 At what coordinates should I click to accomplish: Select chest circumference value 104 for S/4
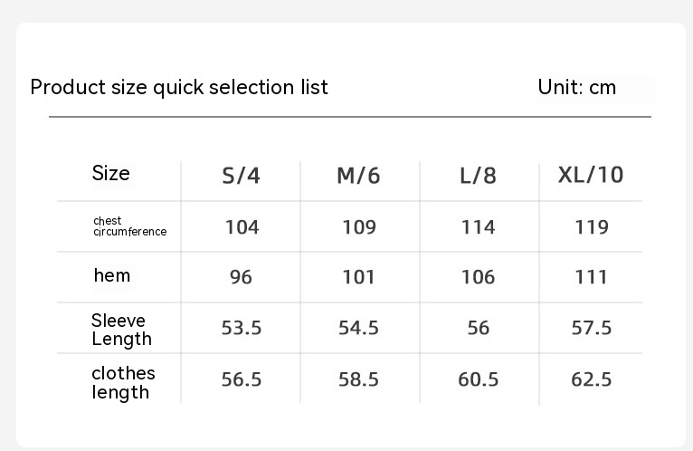(x=242, y=226)
